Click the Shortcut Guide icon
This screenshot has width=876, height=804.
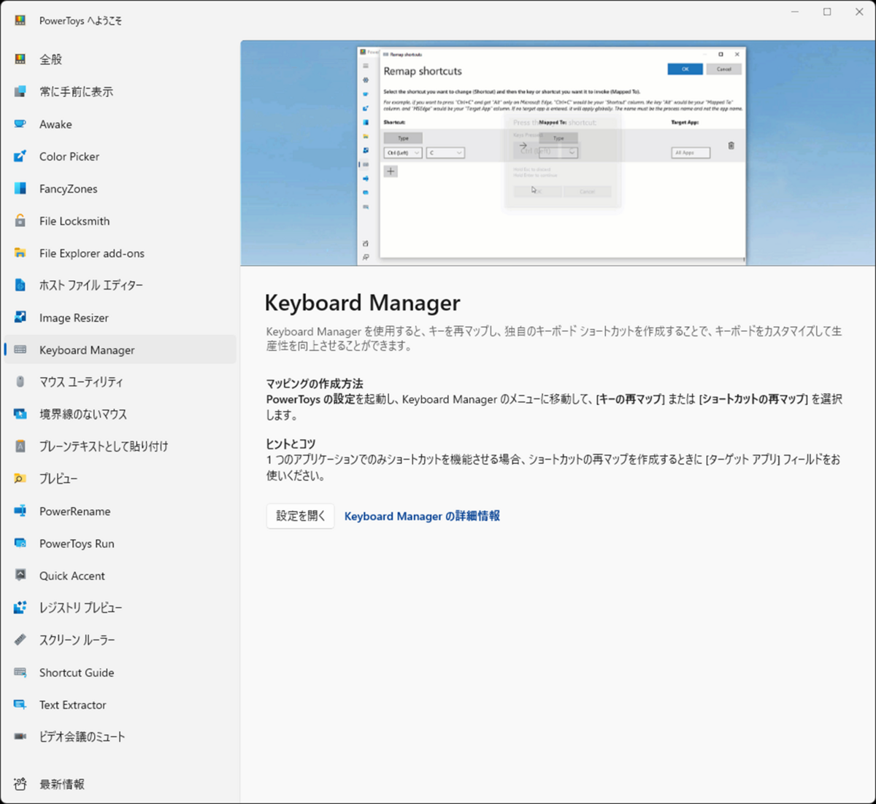20,672
